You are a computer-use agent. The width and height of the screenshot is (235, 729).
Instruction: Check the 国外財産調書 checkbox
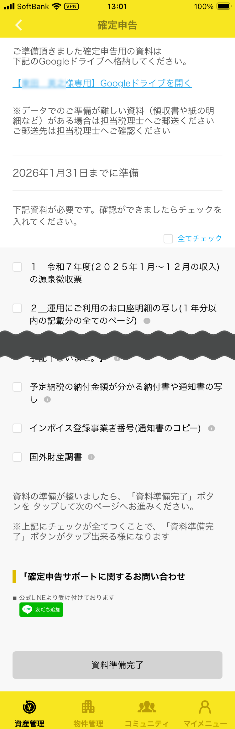tap(17, 457)
